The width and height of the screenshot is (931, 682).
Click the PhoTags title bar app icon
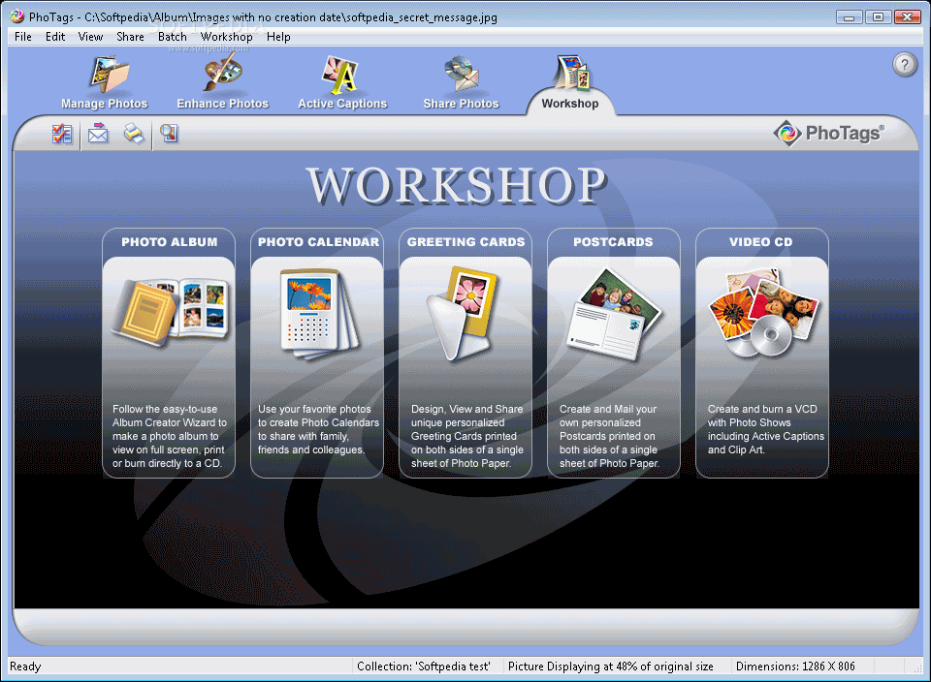(x=17, y=16)
